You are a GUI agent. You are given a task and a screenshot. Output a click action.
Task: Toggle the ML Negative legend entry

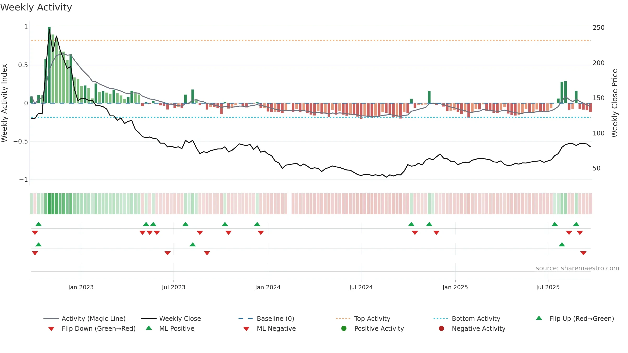(270, 328)
